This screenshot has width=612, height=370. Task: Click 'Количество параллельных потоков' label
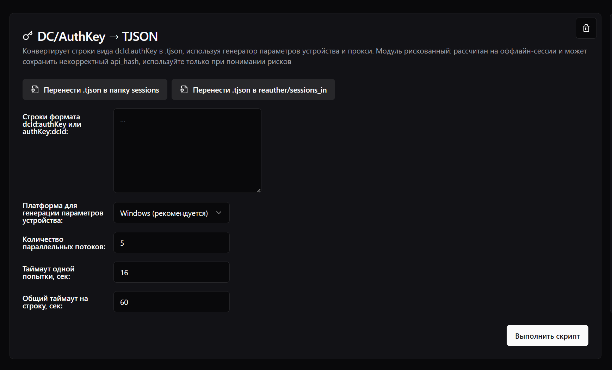click(64, 243)
